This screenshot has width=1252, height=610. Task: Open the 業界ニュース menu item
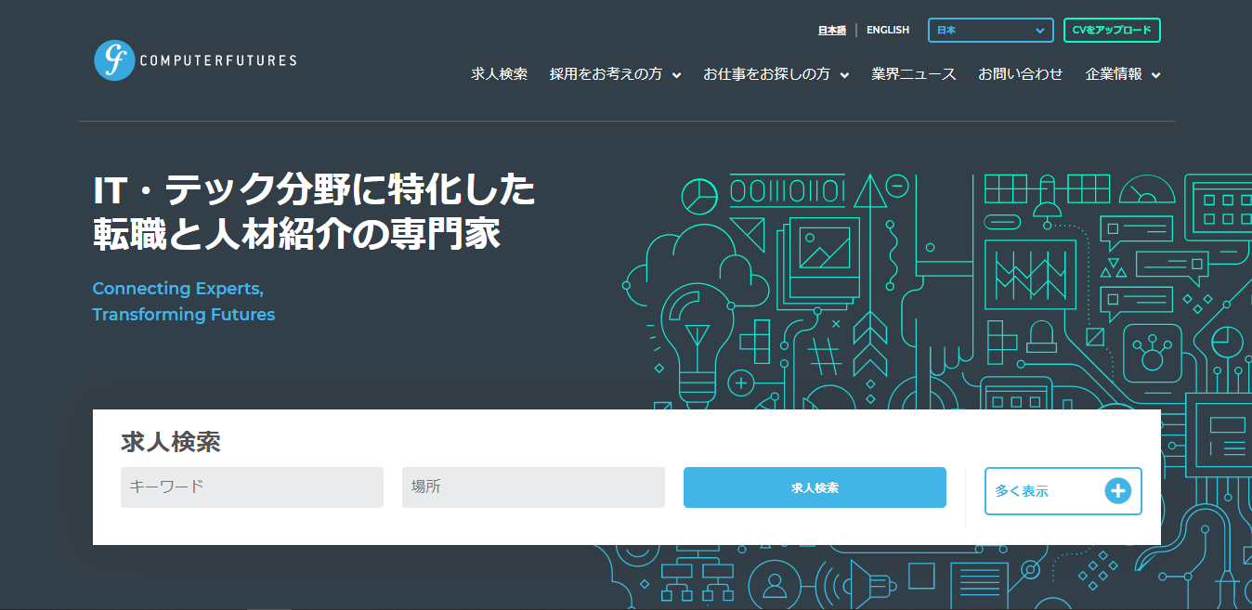[x=913, y=74]
